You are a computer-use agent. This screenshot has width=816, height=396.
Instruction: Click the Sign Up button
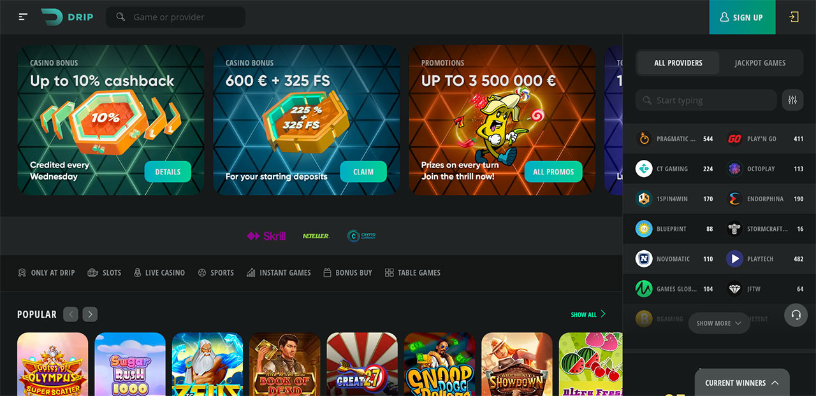click(x=742, y=17)
